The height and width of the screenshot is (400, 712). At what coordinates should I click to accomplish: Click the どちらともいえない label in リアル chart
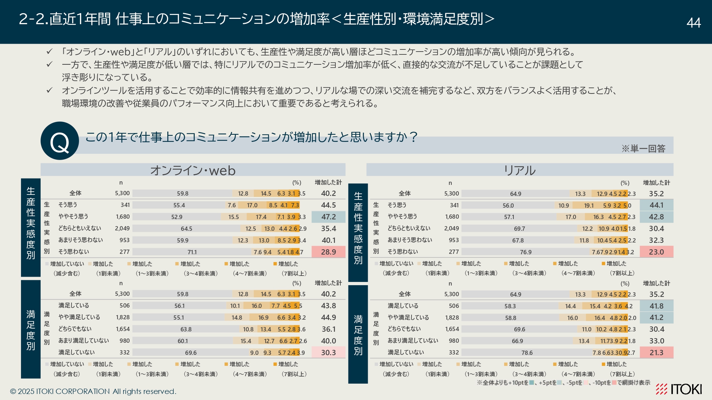tap(409, 228)
